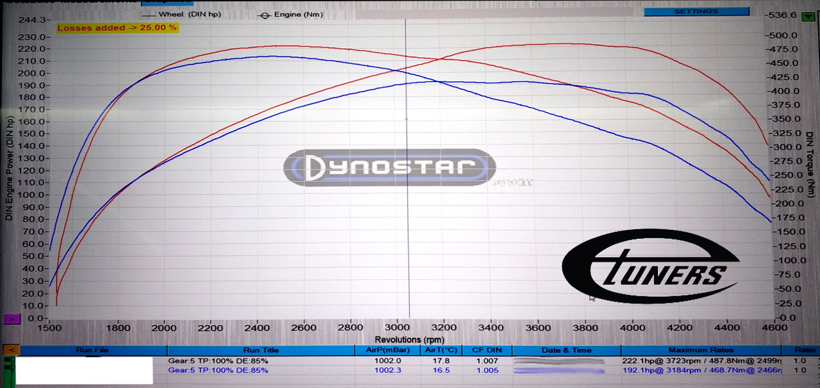Sort by the Run File column header
The image size is (820, 388).
pyautogui.click(x=94, y=351)
